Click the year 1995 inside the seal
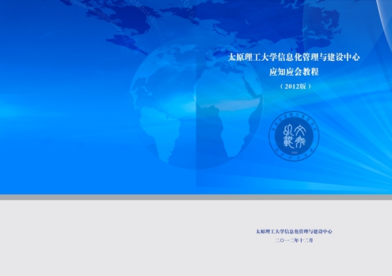This screenshot has width=392, height=276. pyautogui.click(x=294, y=152)
